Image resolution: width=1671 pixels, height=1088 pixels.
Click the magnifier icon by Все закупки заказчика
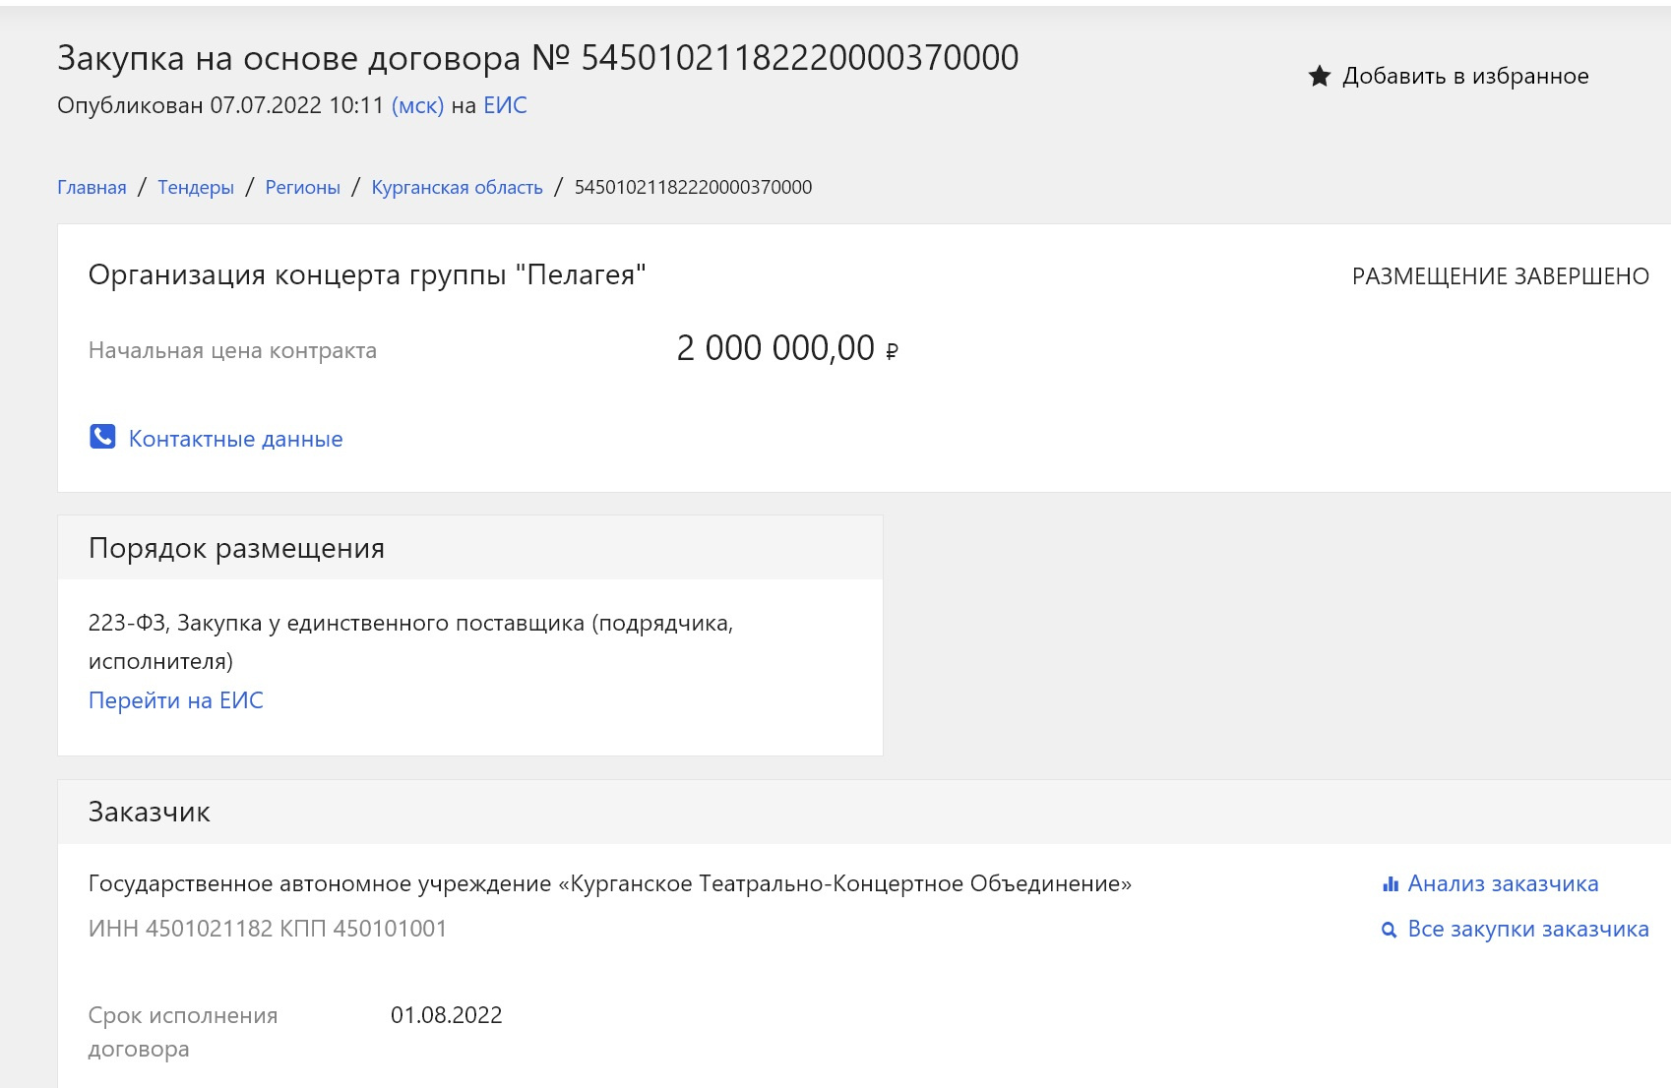[x=1390, y=930]
